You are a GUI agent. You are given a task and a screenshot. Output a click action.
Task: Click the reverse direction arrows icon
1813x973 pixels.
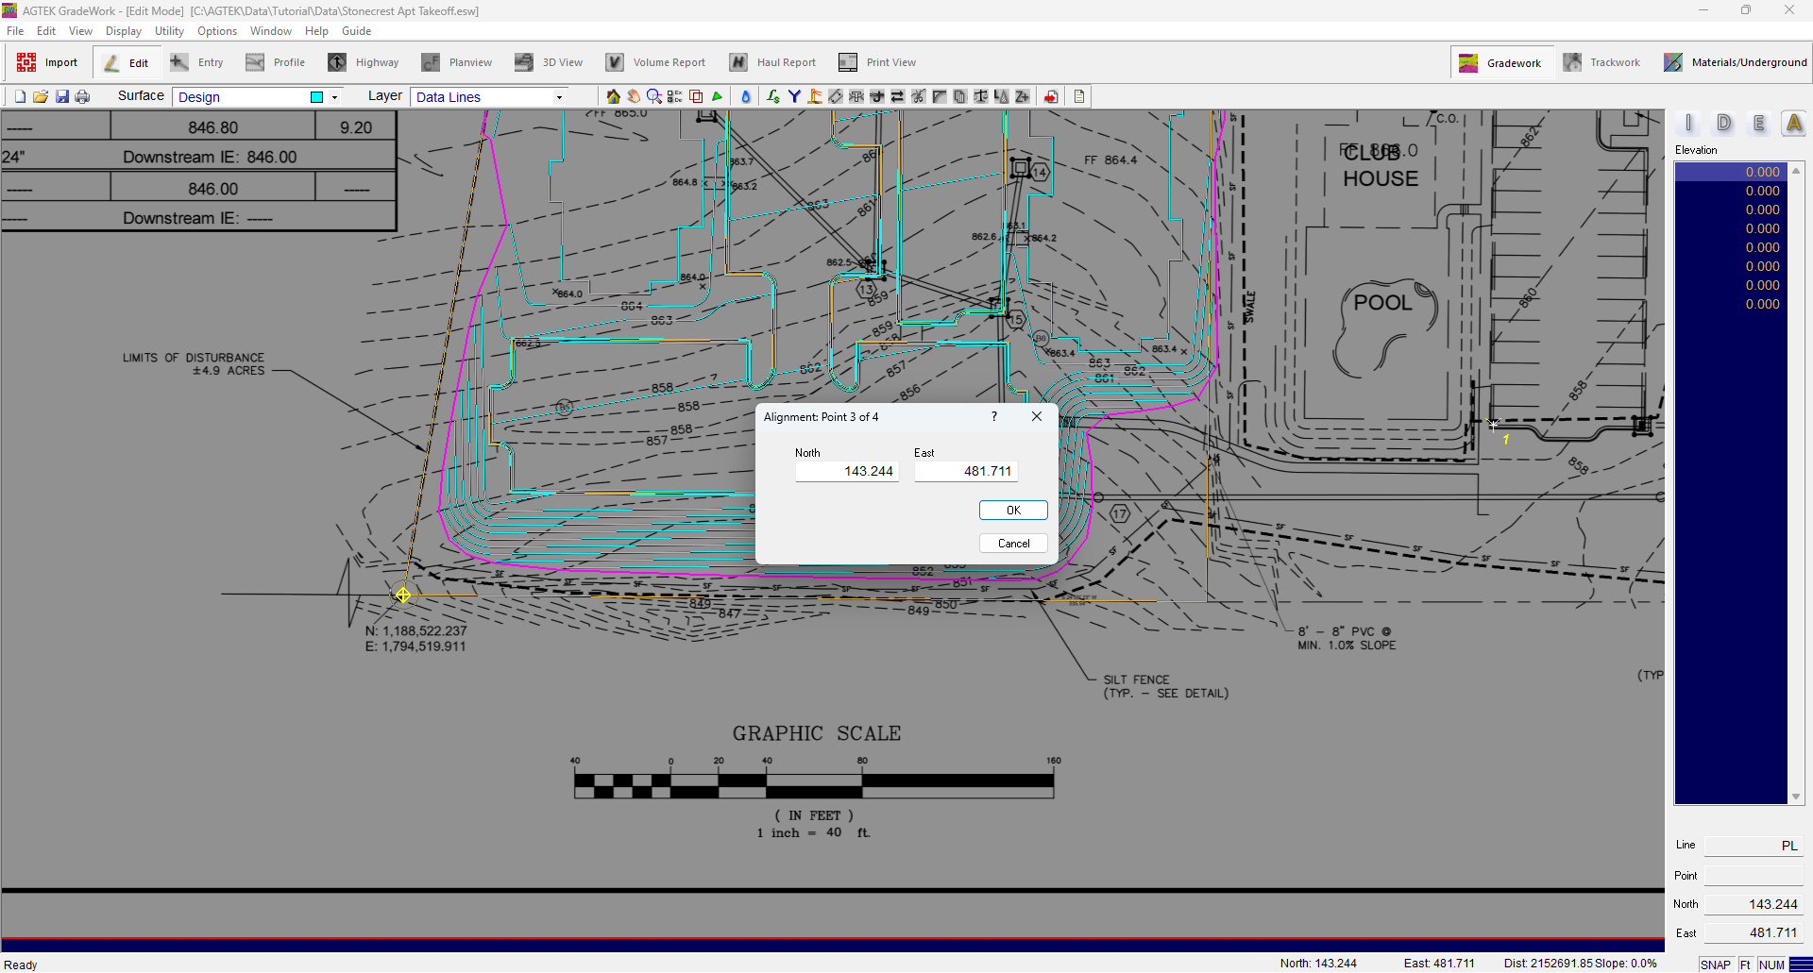(898, 95)
